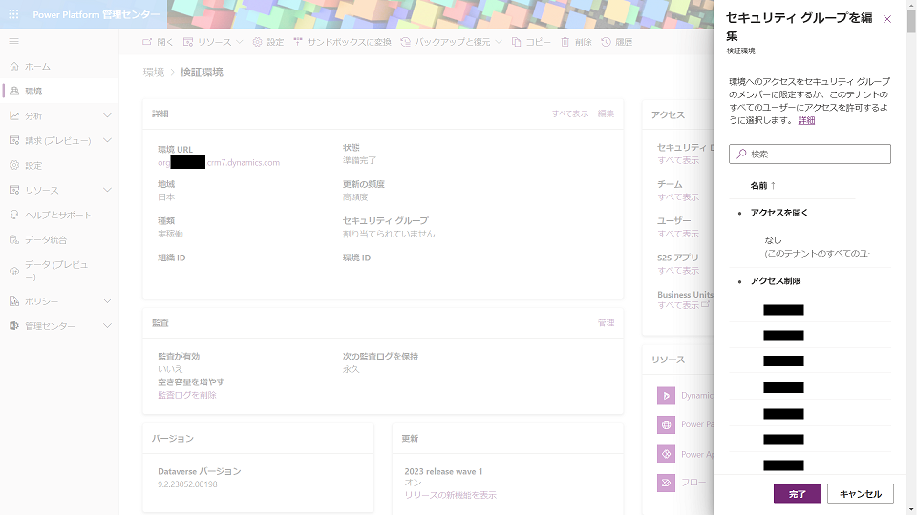Image resolution: width=917 pixels, height=515 pixels.
Task: Click the ホーム home icon in sidebar
Action: click(14, 67)
